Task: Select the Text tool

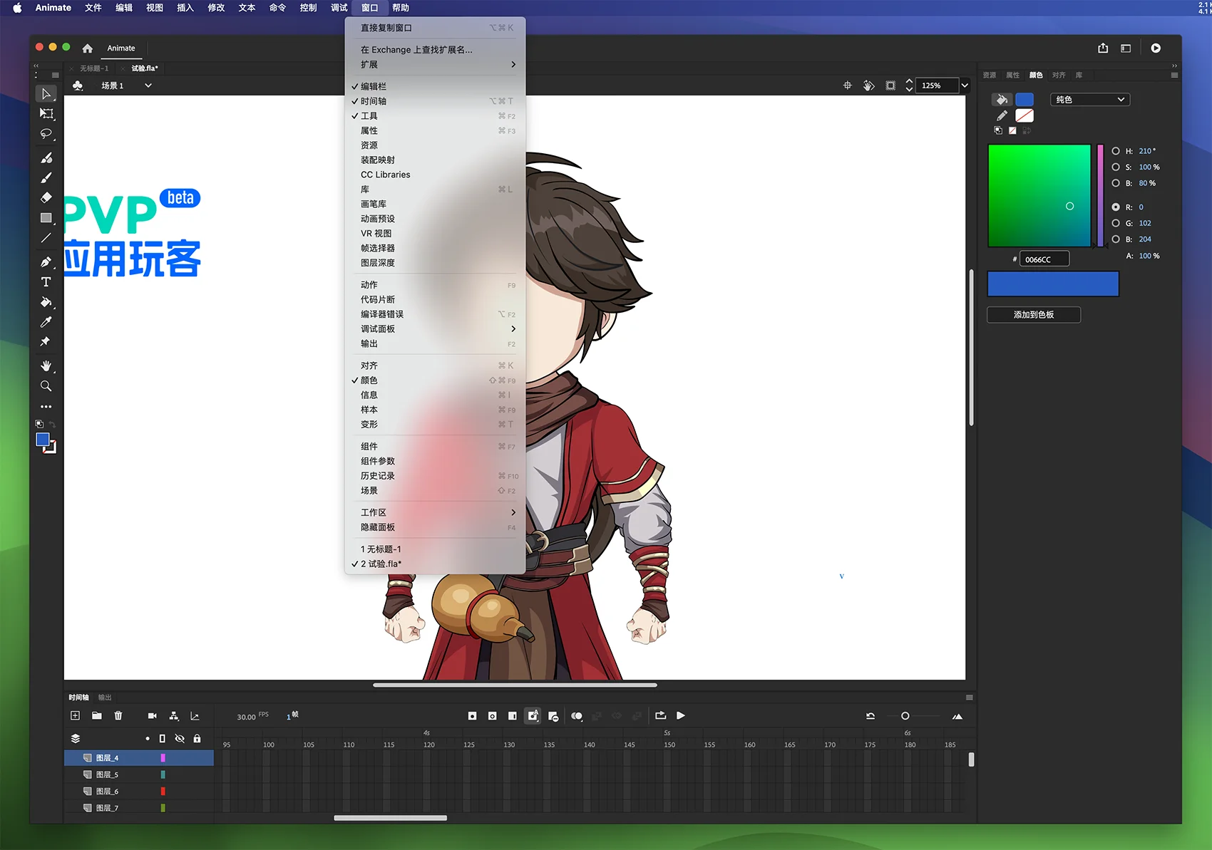Action: click(x=46, y=282)
